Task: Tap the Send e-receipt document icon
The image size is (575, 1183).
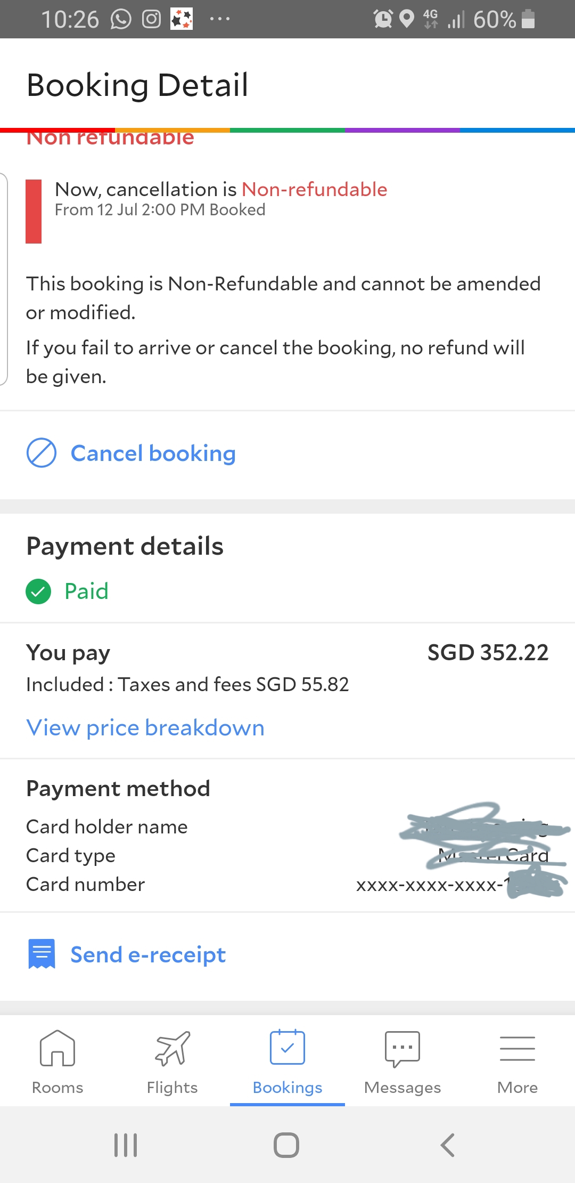Action: (x=42, y=954)
